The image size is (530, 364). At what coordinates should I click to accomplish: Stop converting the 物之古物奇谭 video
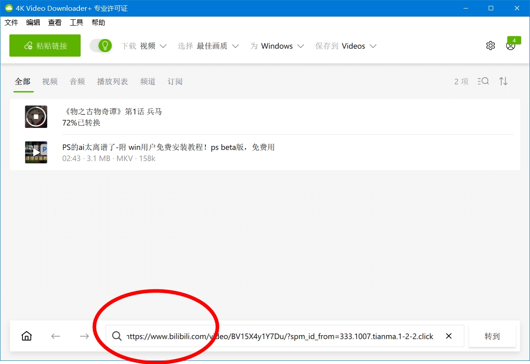tap(36, 117)
